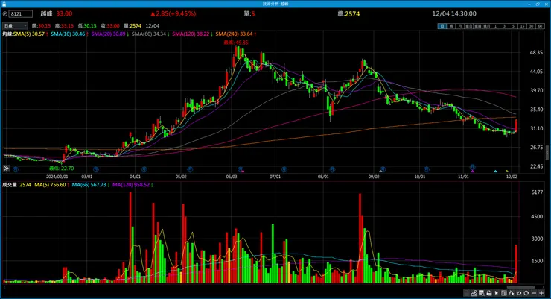The height and width of the screenshot is (299, 551).
Task: Select the 5-minute interval button
Action: pyautogui.click(x=513, y=26)
